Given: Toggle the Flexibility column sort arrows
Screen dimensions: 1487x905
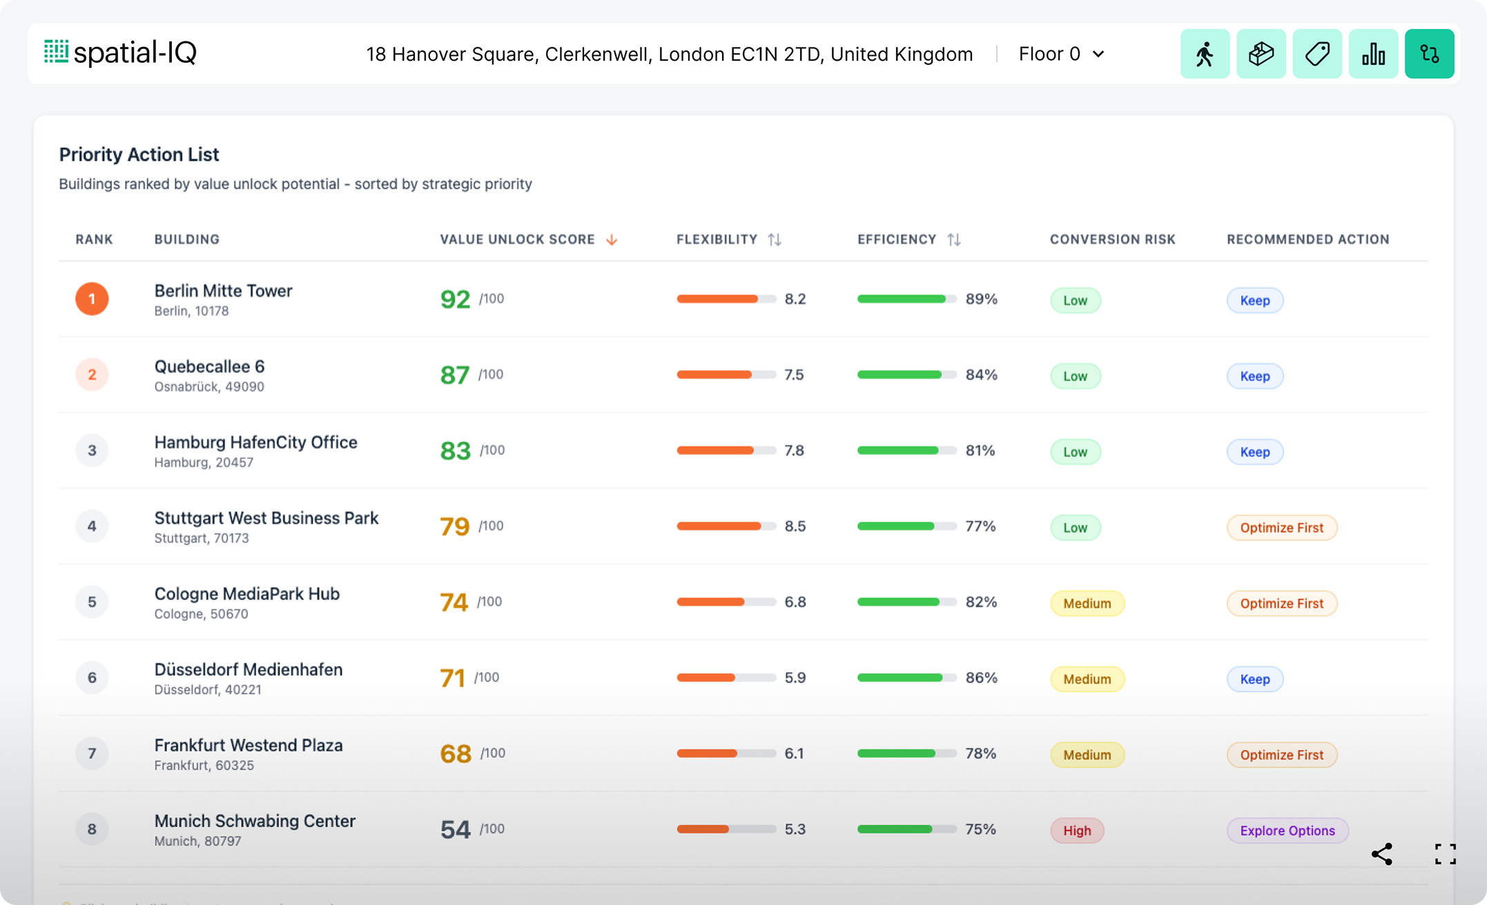Looking at the screenshot, I should point(775,240).
